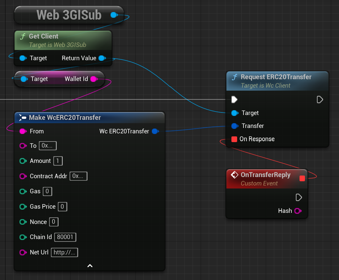Click the Transfer input pin
The image size is (339, 280).
point(235,126)
